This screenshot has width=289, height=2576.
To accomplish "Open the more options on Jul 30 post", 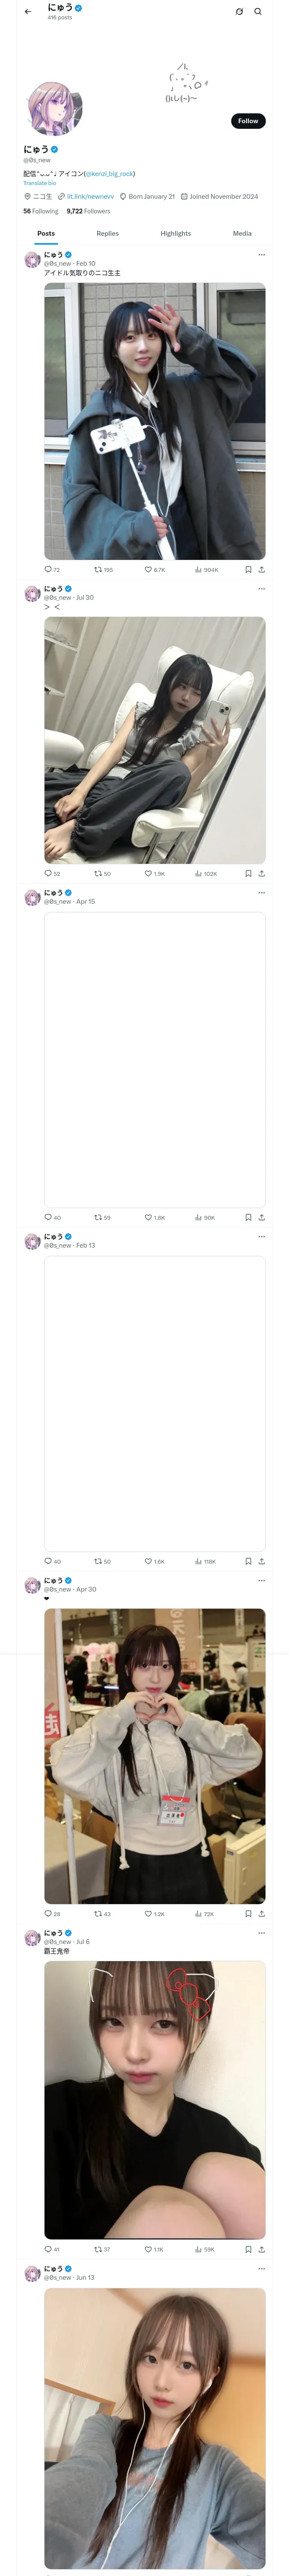I will (x=262, y=588).
